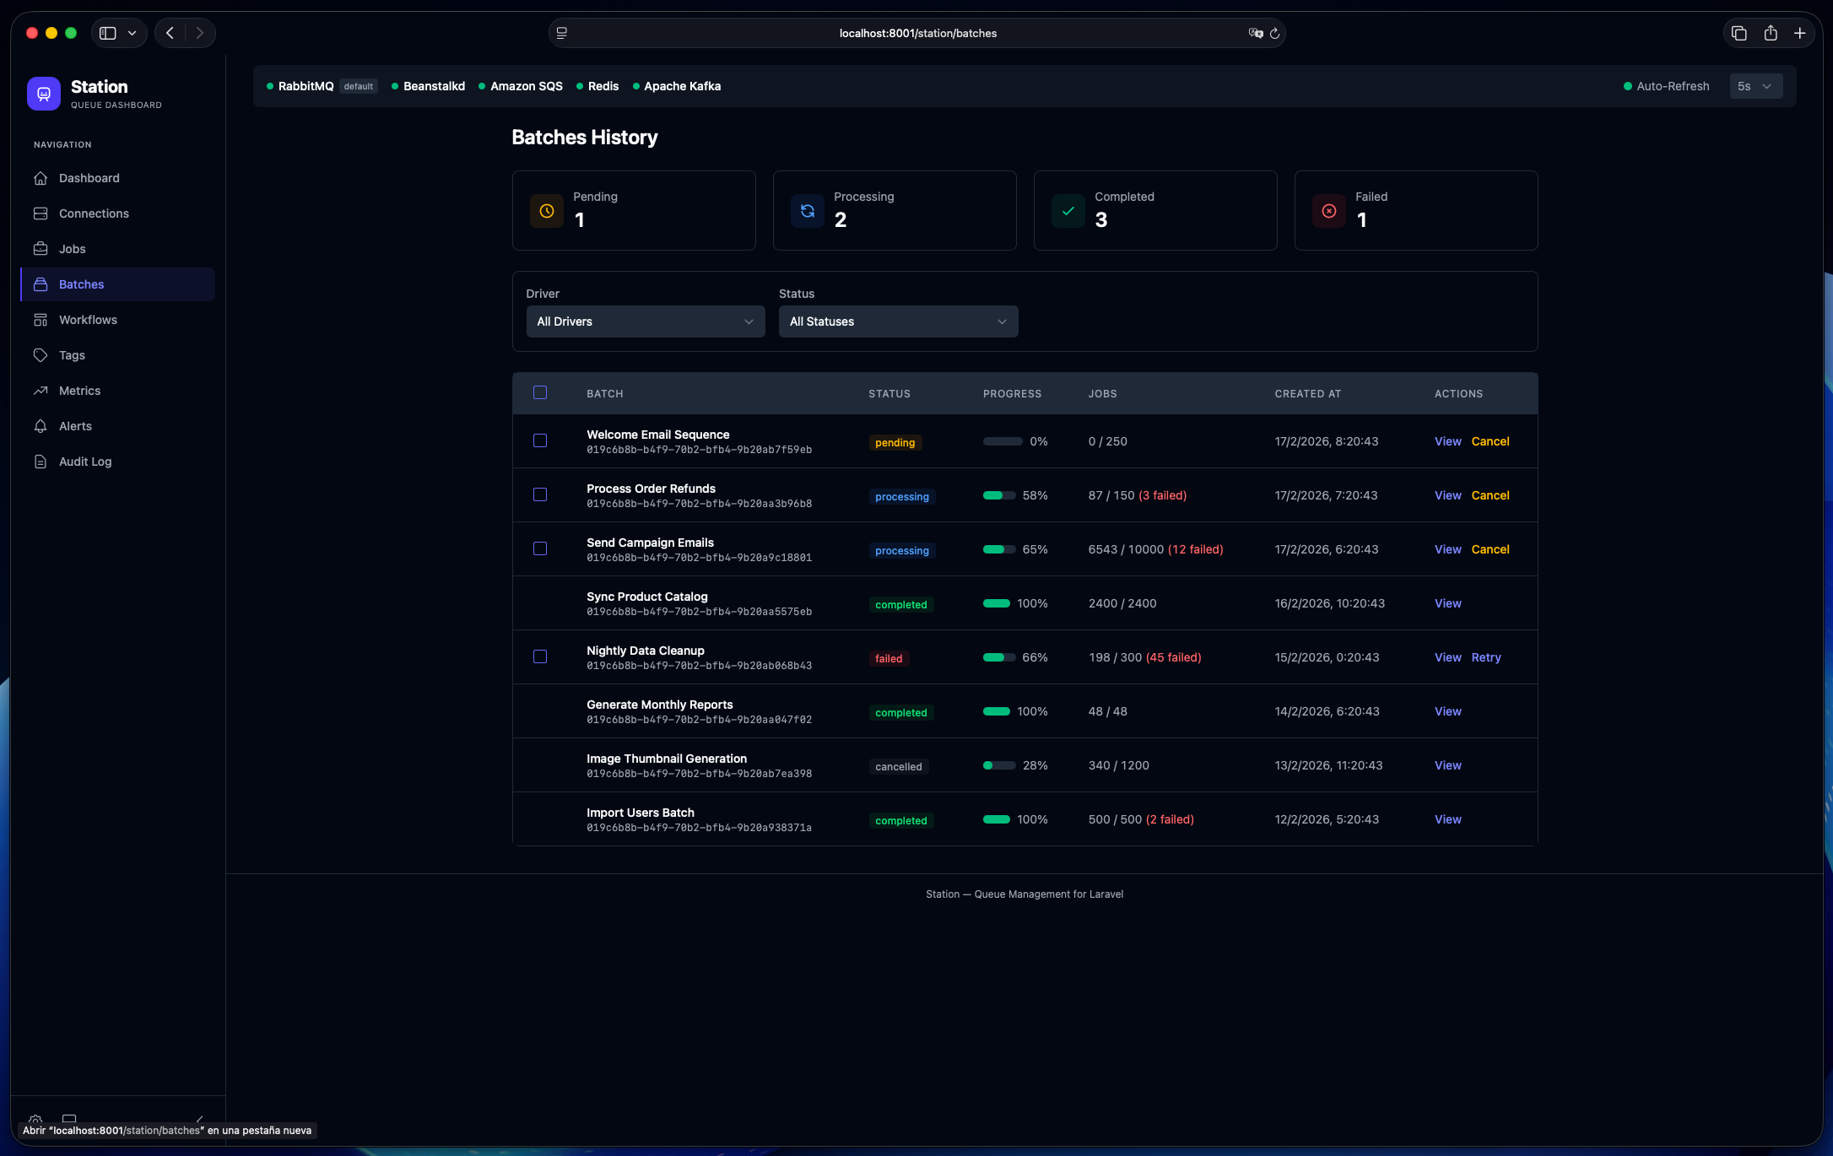Click the Failed X-circle icon
The height and width of the screenshot is (1156, 1833).
tap(1328, 211)
